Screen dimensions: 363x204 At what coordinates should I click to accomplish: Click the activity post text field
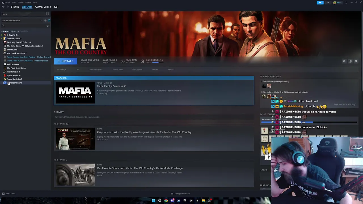point(154,117)
